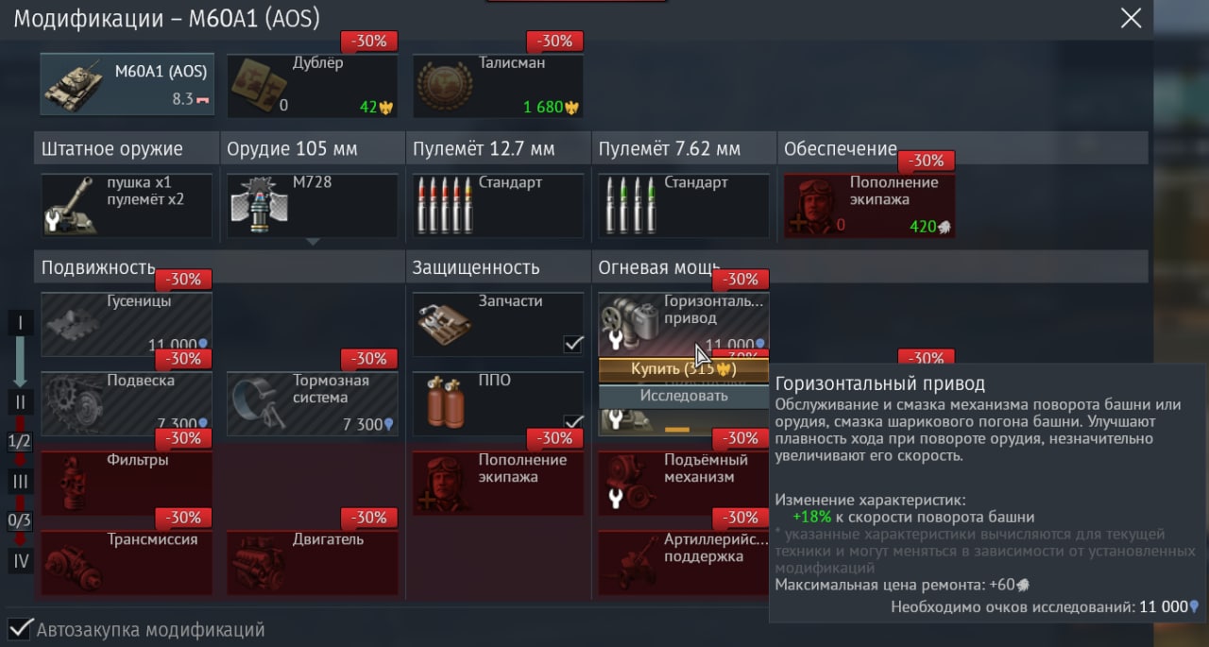This screenshot has height=647, width=1209.
Task: Select the 12.7 mm Стандарт ammo belt
Action: (498, 205)
